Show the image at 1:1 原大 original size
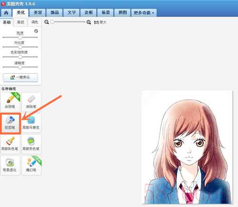238x207 pixels. point(100,22)
